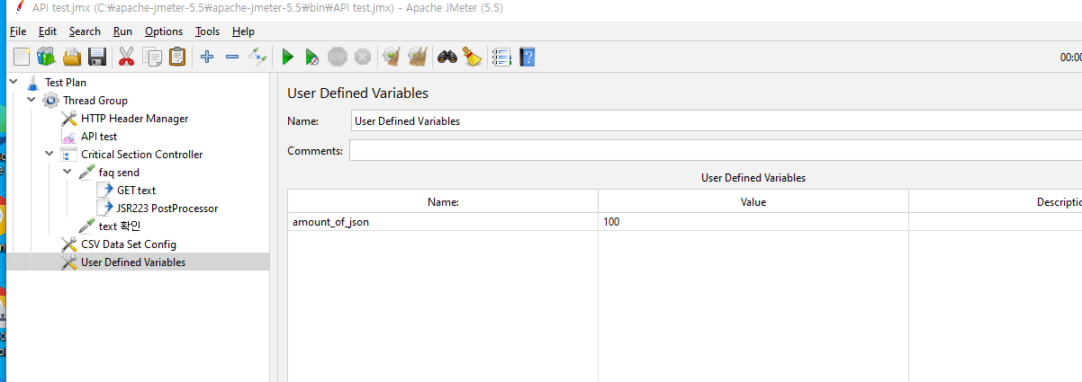Collapse the Critical Section Controller node
1082x382 pixels.
tap(50, 154)
